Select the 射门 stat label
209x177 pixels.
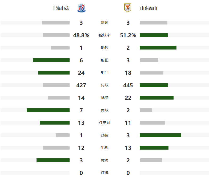[104, 73]
